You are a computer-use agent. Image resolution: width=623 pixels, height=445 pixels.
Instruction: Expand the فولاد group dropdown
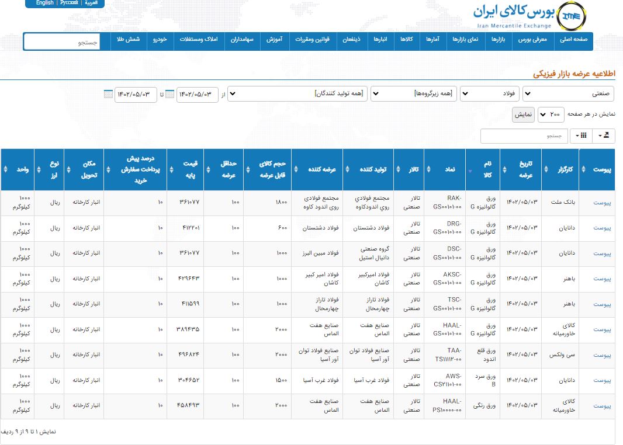click(x=490, y=93)
